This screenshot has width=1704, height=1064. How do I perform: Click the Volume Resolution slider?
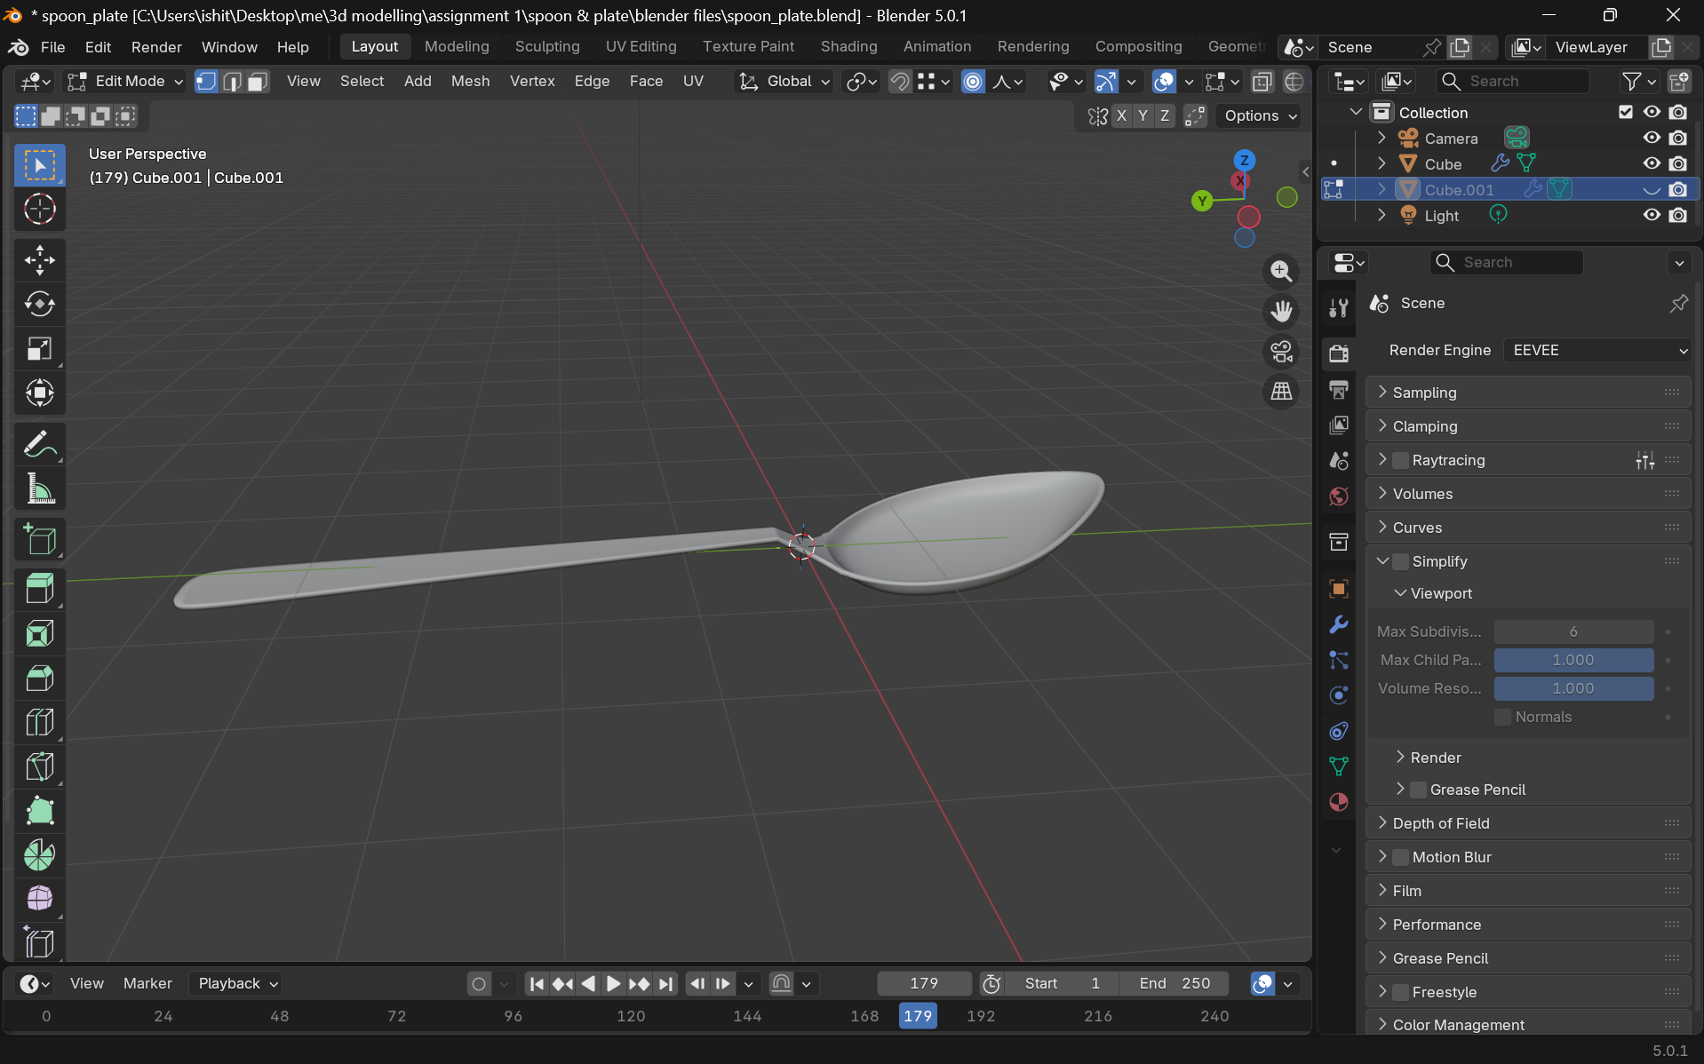tap(1573, 688)
